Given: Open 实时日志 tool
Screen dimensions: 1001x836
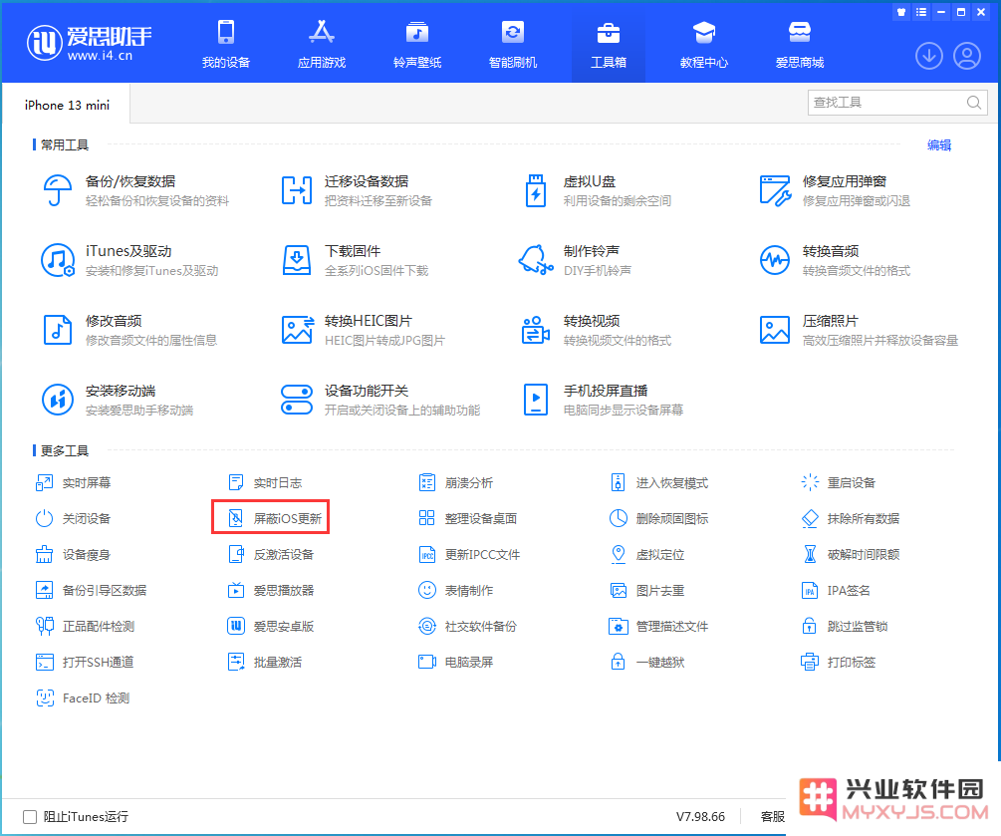Looking at the screenshot, I should point(265,483).
